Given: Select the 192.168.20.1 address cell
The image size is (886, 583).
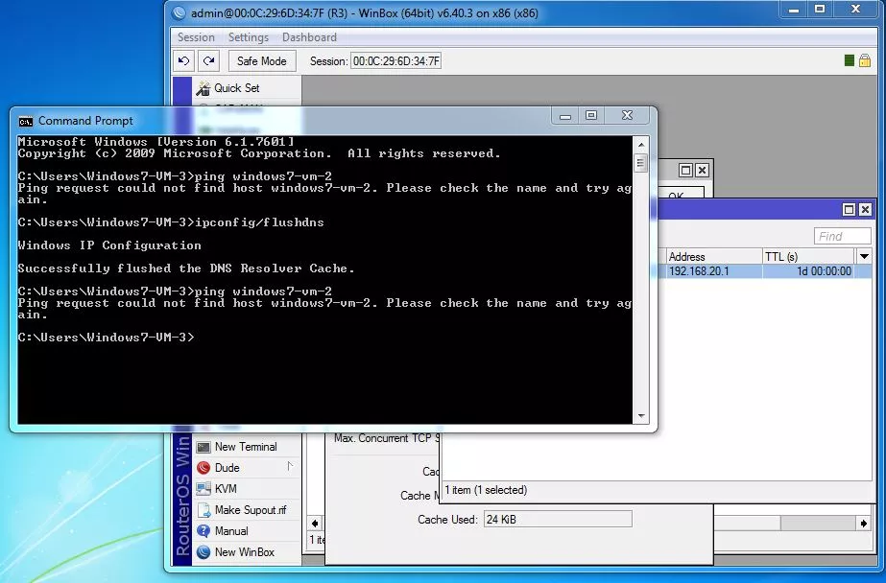Looking at the screenshot, I should 714,271.
